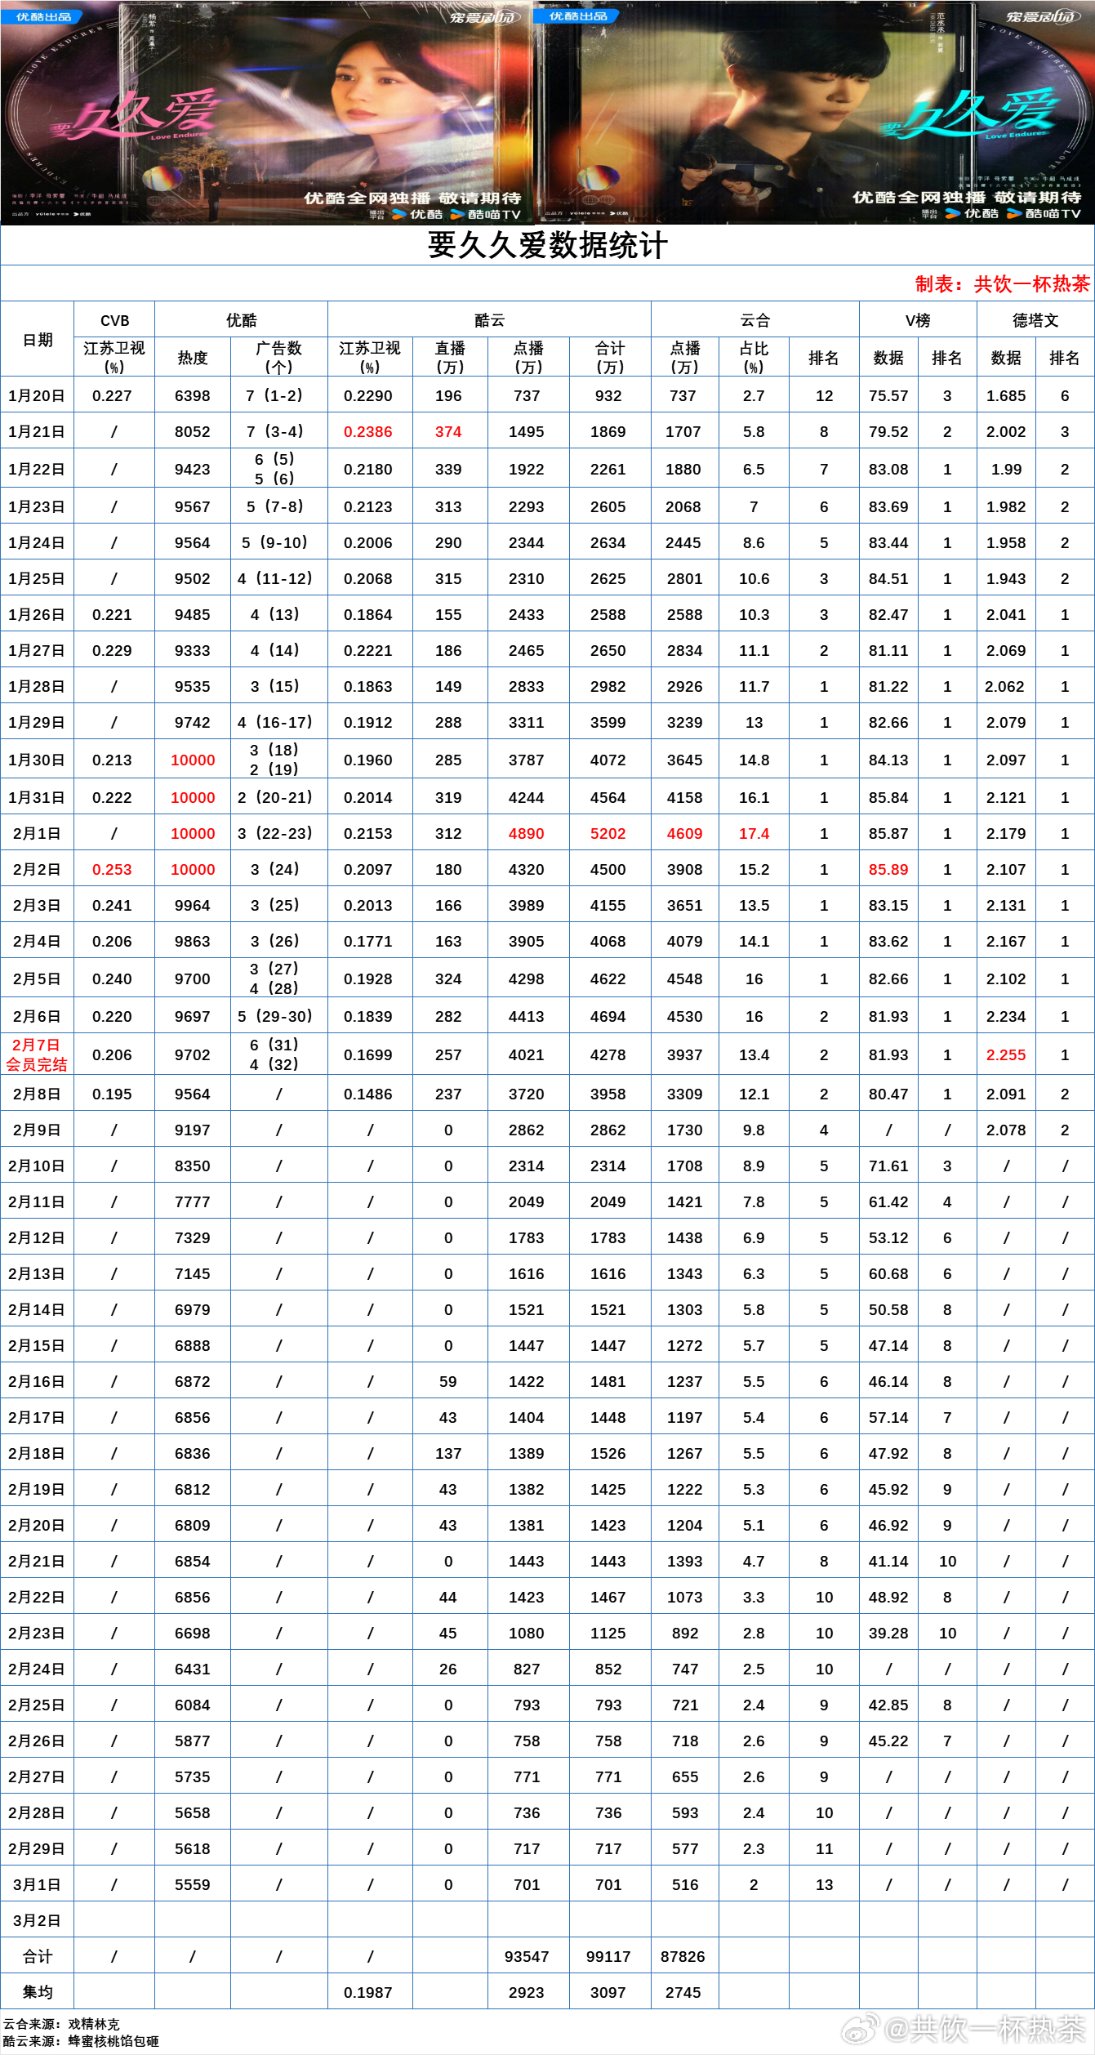Click the red 2.255 德塔文 value
Screen dimensions: 1095x2055
tap(1006, 1054)
